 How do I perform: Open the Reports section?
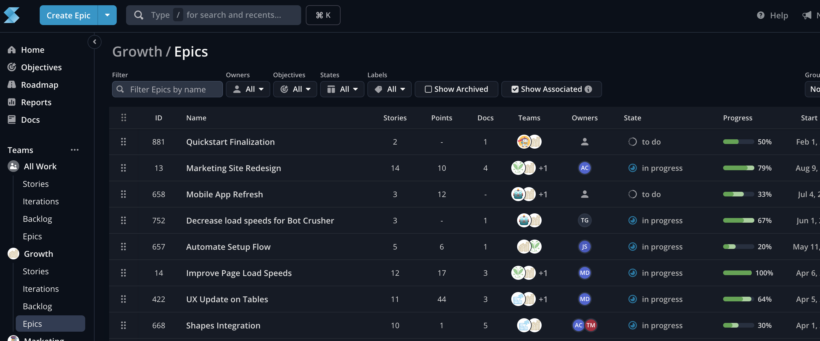pyautogui.click(x=36, y=102)
